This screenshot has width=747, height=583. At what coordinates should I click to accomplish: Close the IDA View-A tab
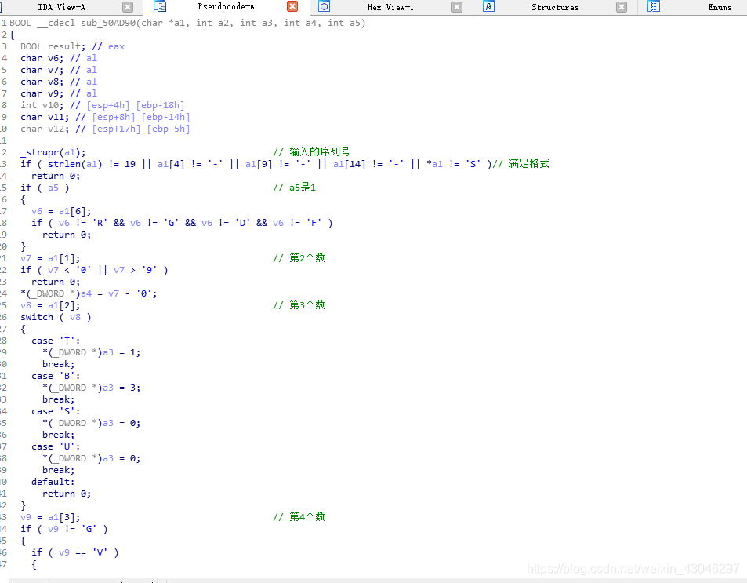pos(127,7)
